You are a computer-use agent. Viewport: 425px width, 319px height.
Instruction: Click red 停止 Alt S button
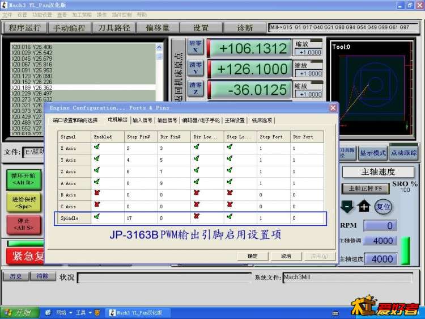24,224
